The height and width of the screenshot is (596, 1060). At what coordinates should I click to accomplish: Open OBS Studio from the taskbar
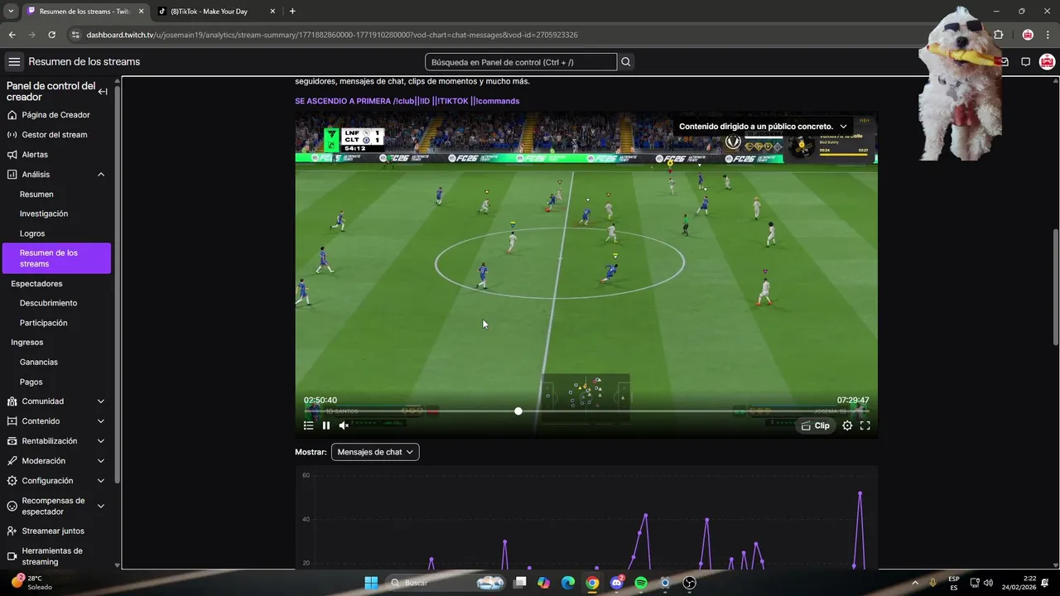(689, 583)
